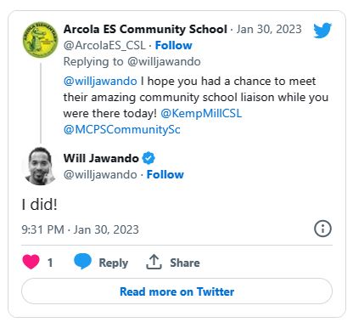Open Arcola ES Community School name link
Image resolution: width=353 pixels, height=328 pixels.
(x=145, y=29)
